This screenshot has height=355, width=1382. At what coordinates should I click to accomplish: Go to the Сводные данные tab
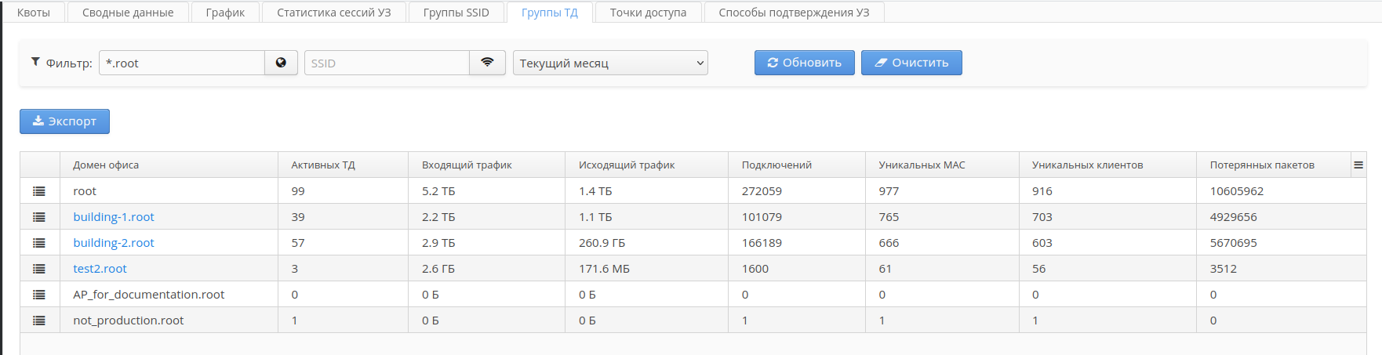point(128,13)
